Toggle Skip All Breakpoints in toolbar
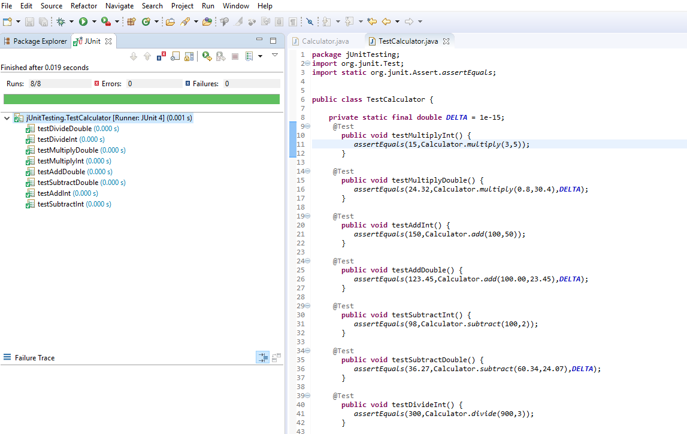687x434 pixels. tap(310, 22)
